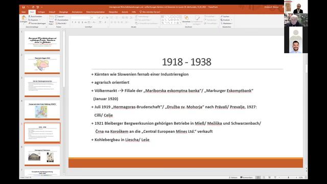Viewport: 327px width, 184px height.
Task: Start slideshow icon in status bar
Action: tap(275, 177)
